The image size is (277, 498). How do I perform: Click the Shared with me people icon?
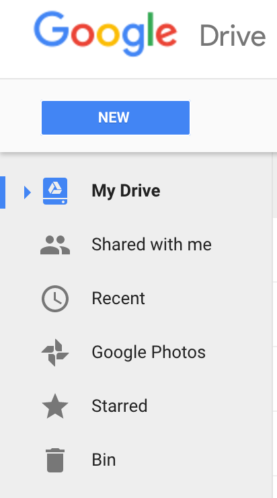coord(55,245)
